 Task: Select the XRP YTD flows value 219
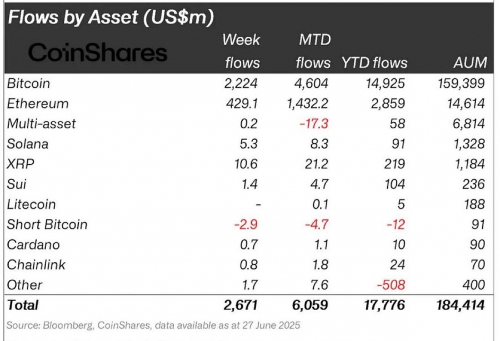[394, 164]
